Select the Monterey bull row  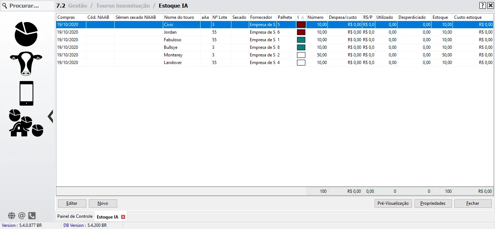pos(173,55)
